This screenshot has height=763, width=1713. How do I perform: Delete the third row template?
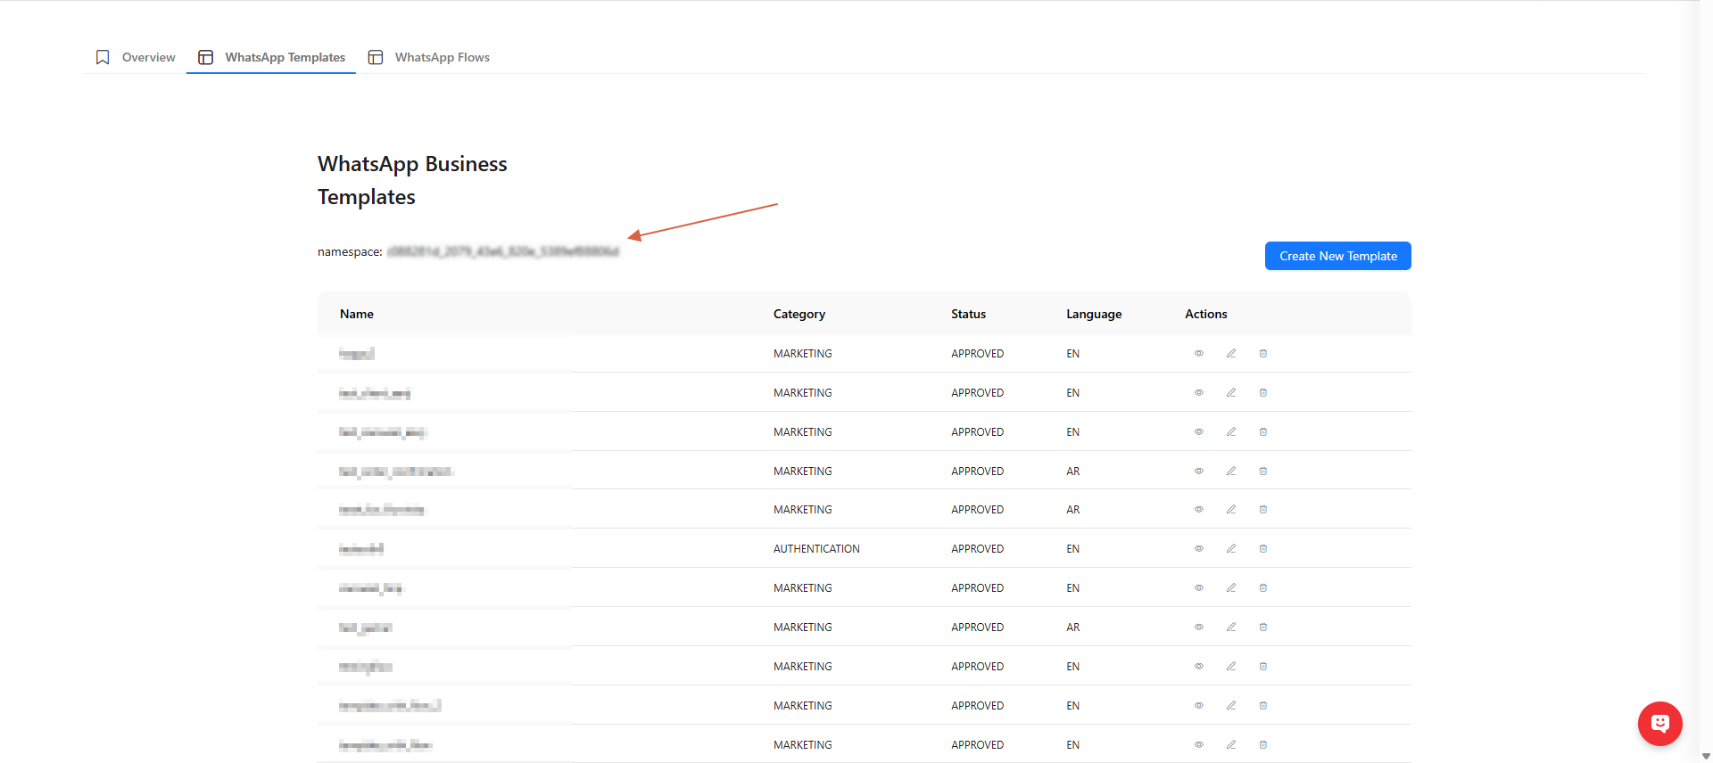coord(1263,432)
